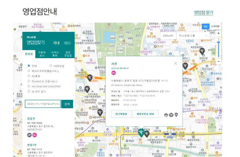The image size is (240, 157).
Task: Click the pin marker icon in popup
Action: [176, 115]
